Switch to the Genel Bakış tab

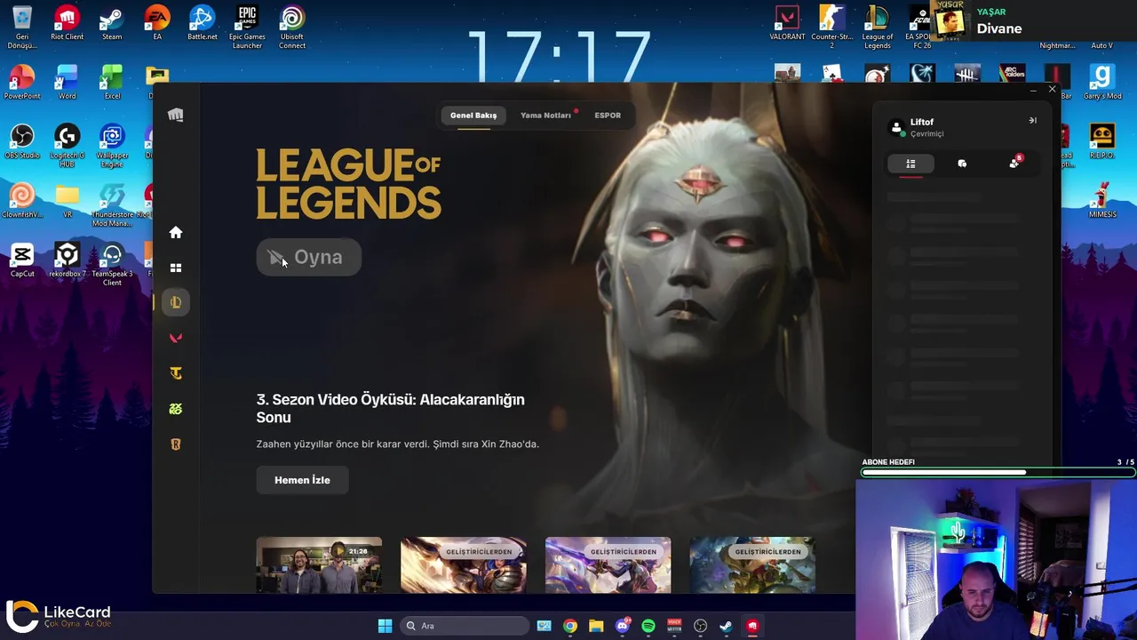(473, 116)
